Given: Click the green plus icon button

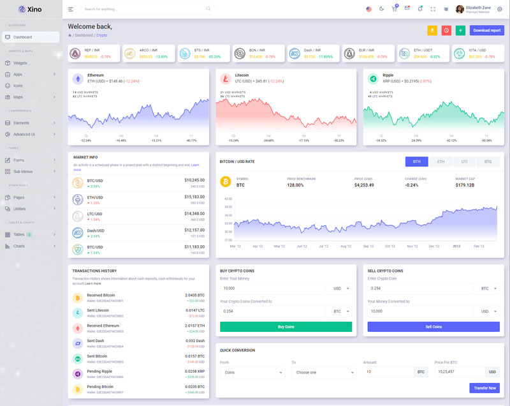Looking at the screenshot, I should tap(460, 30).
